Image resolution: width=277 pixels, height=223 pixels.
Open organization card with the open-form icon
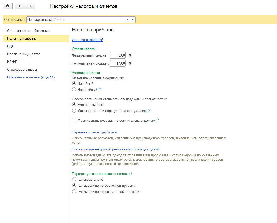pos(132,20)
